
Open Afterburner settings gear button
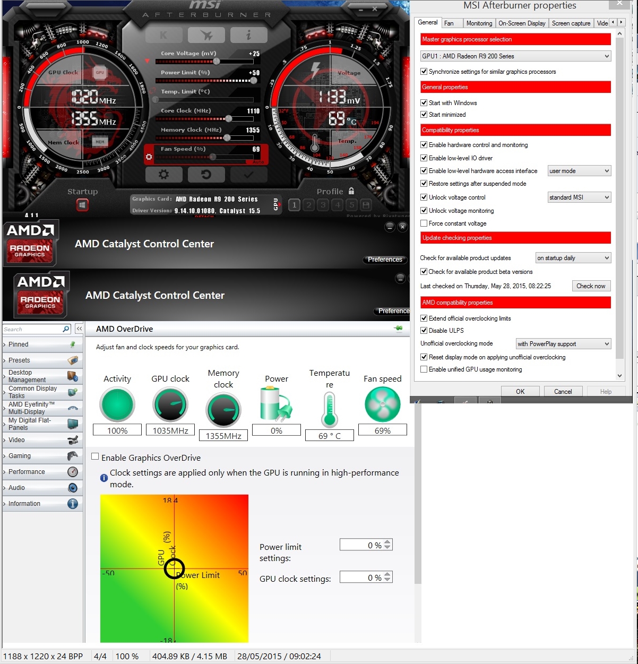pyautogui.click(x=163, y=174)
